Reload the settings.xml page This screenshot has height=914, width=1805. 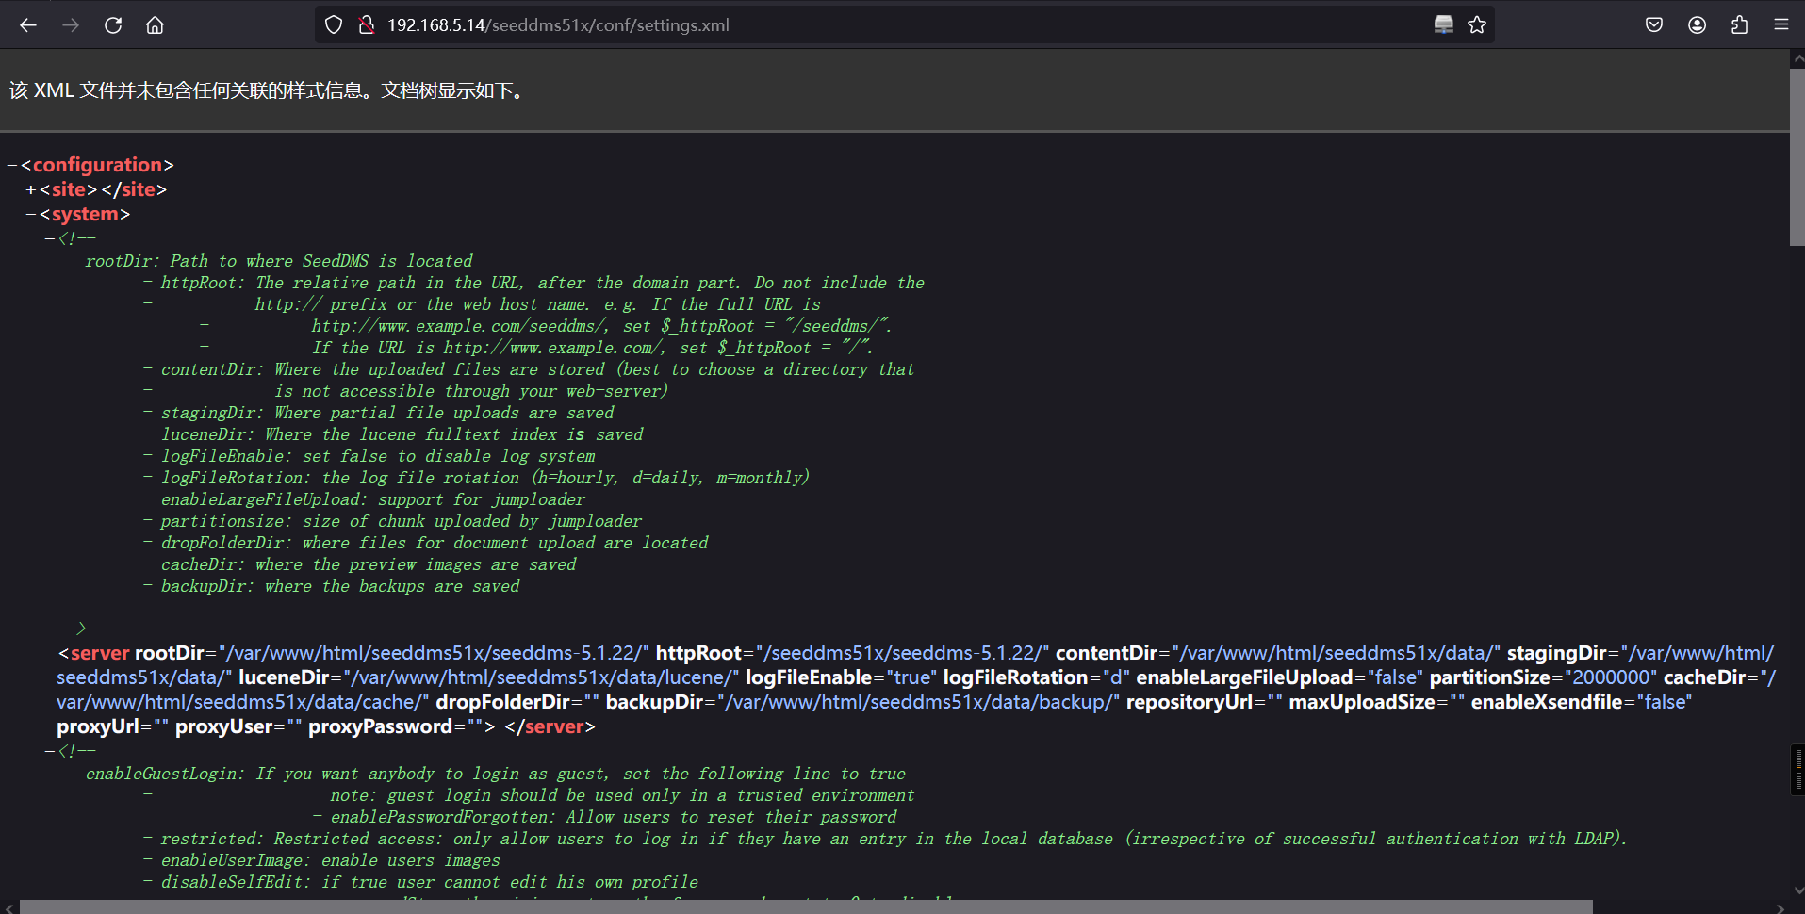click(x=113, y=25)
